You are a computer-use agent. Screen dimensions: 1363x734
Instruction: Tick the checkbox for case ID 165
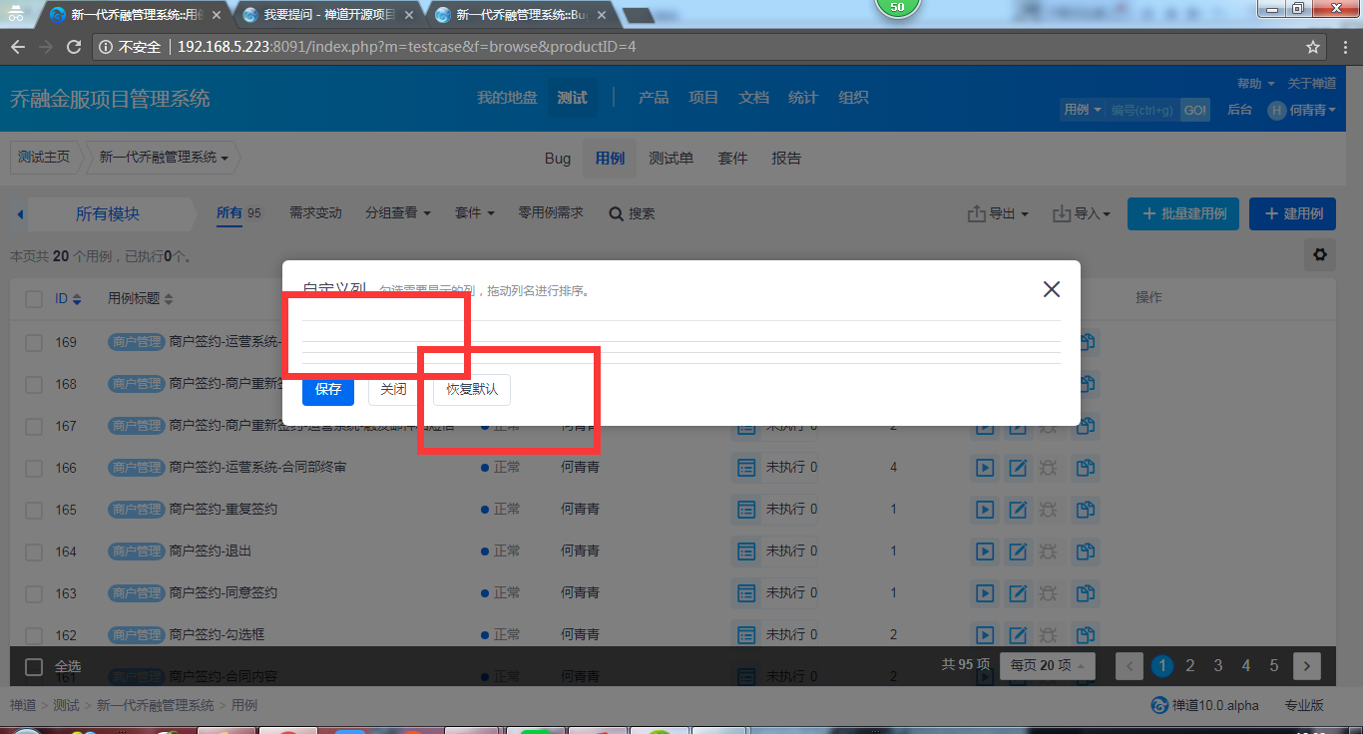pos(34,510)
